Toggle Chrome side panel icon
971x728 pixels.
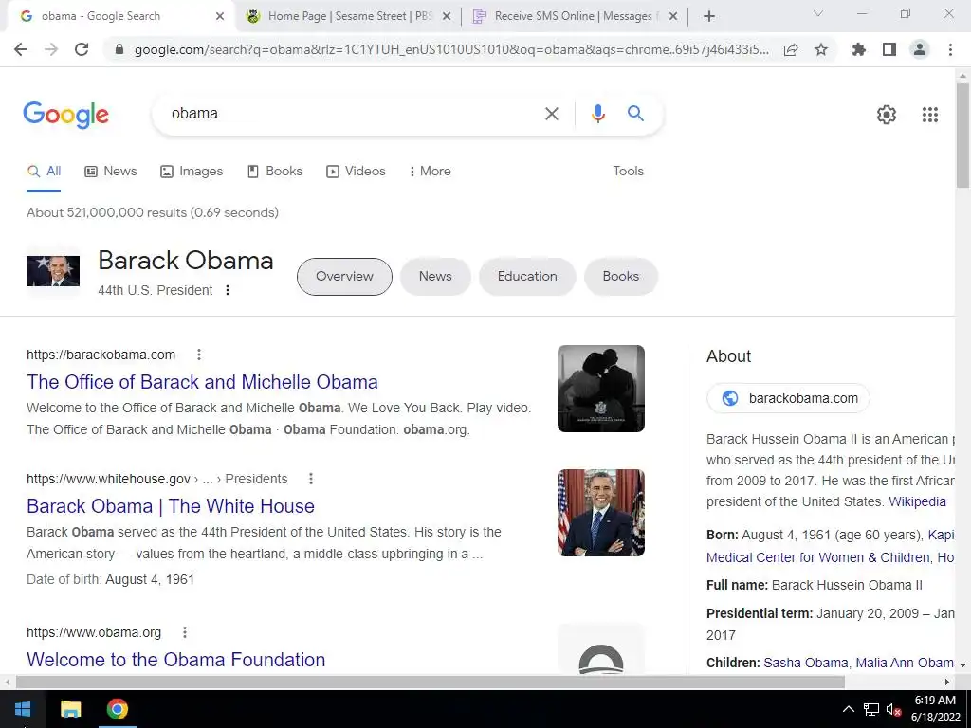pos(889,49)
